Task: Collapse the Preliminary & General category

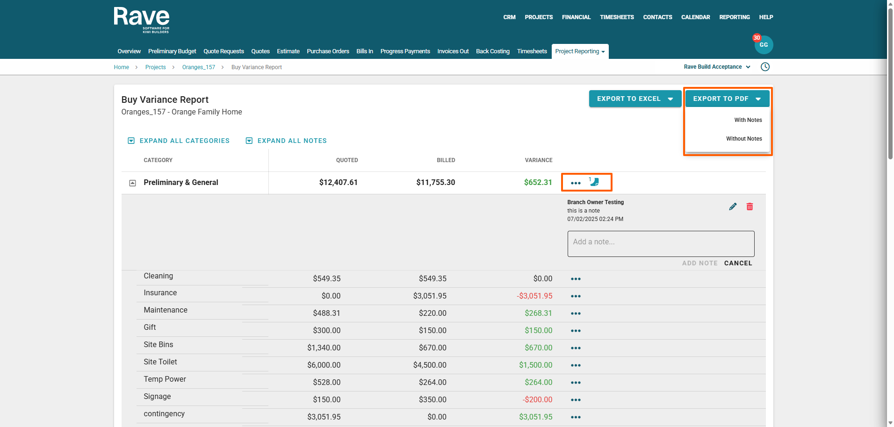Action: 132,183
